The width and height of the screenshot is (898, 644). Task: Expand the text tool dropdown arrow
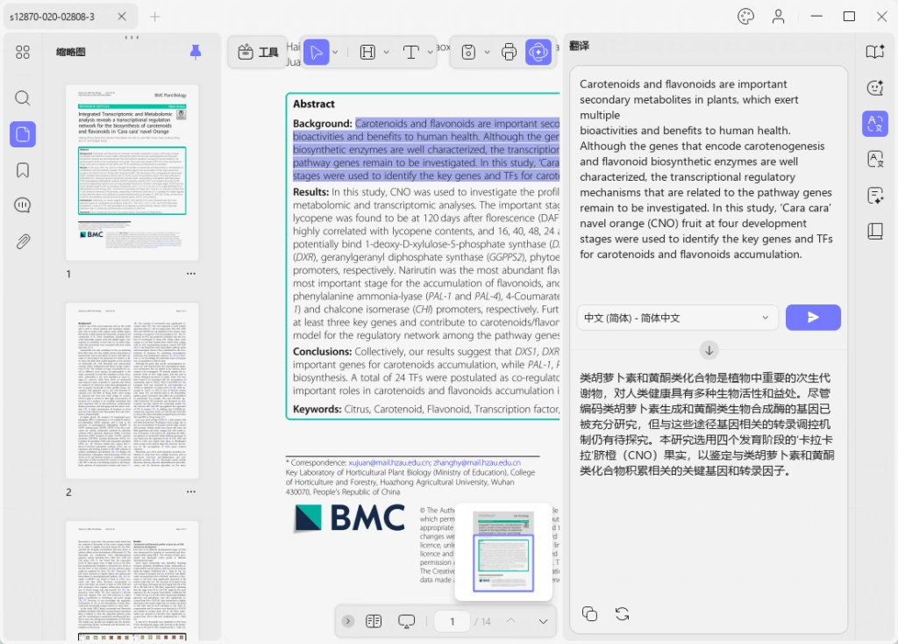430,52
